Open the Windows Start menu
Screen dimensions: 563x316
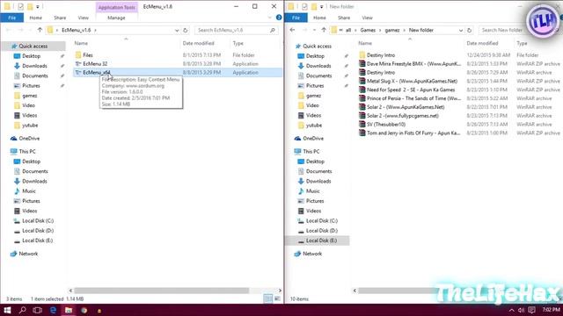pyautogui.click(x=7, y=310)
